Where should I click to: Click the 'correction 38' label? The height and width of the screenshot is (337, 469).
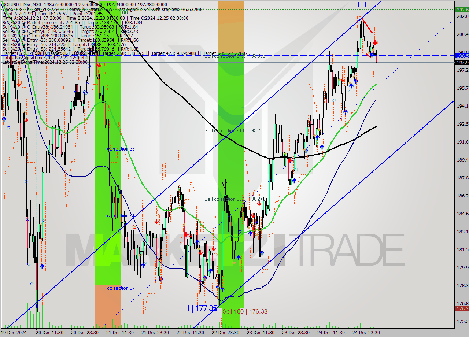pyautogui.click(x=121, y=149)
